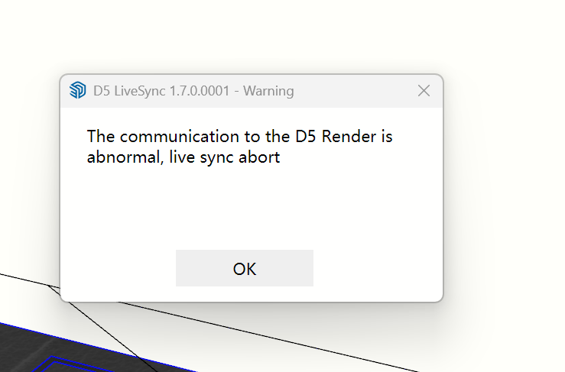
Task: Select the blue outlined shape in the model
Action: (x=54, y=357)
